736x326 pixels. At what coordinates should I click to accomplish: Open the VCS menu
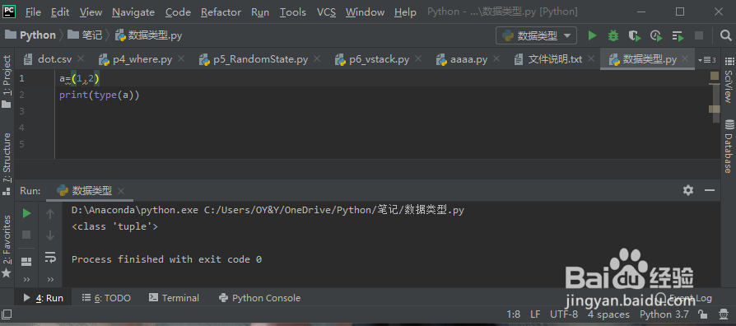[x=326, y=12]
